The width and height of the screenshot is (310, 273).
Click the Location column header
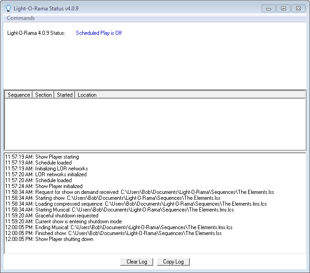click(x=87, y=95)
